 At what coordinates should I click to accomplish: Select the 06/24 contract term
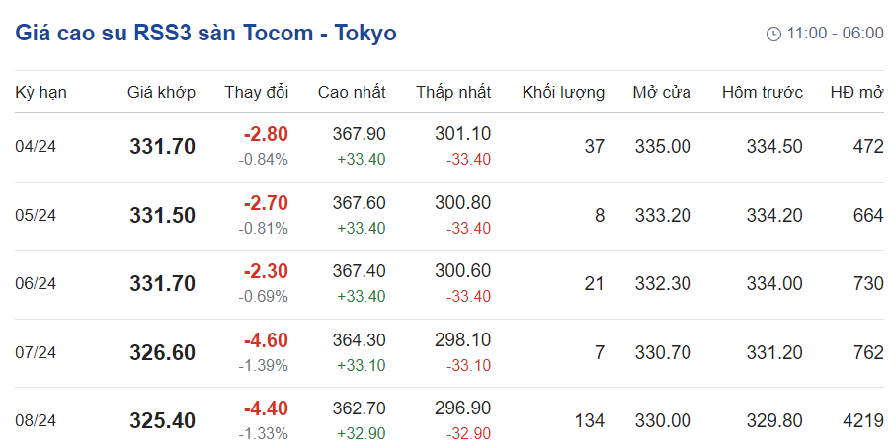[36, 284]
